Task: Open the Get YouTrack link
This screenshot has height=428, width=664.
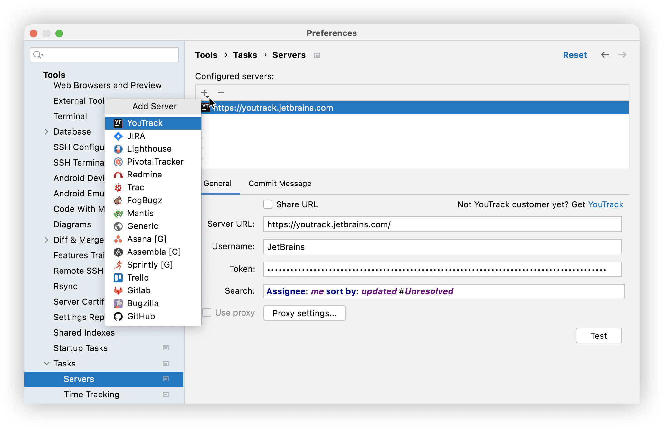Action: 606,204
